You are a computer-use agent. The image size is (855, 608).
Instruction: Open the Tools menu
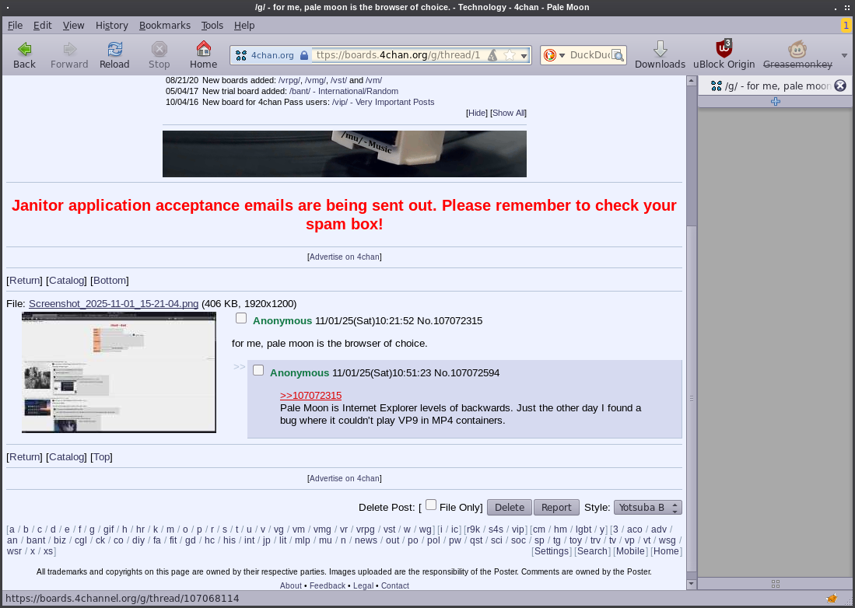[212, 25]
